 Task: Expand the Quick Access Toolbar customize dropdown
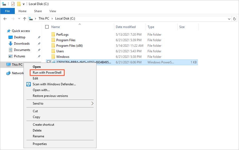point(24,4)
